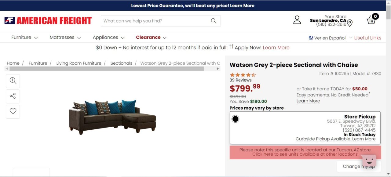Open the Clearance menu
Viewport: 391px width, 177px height.
151,38
